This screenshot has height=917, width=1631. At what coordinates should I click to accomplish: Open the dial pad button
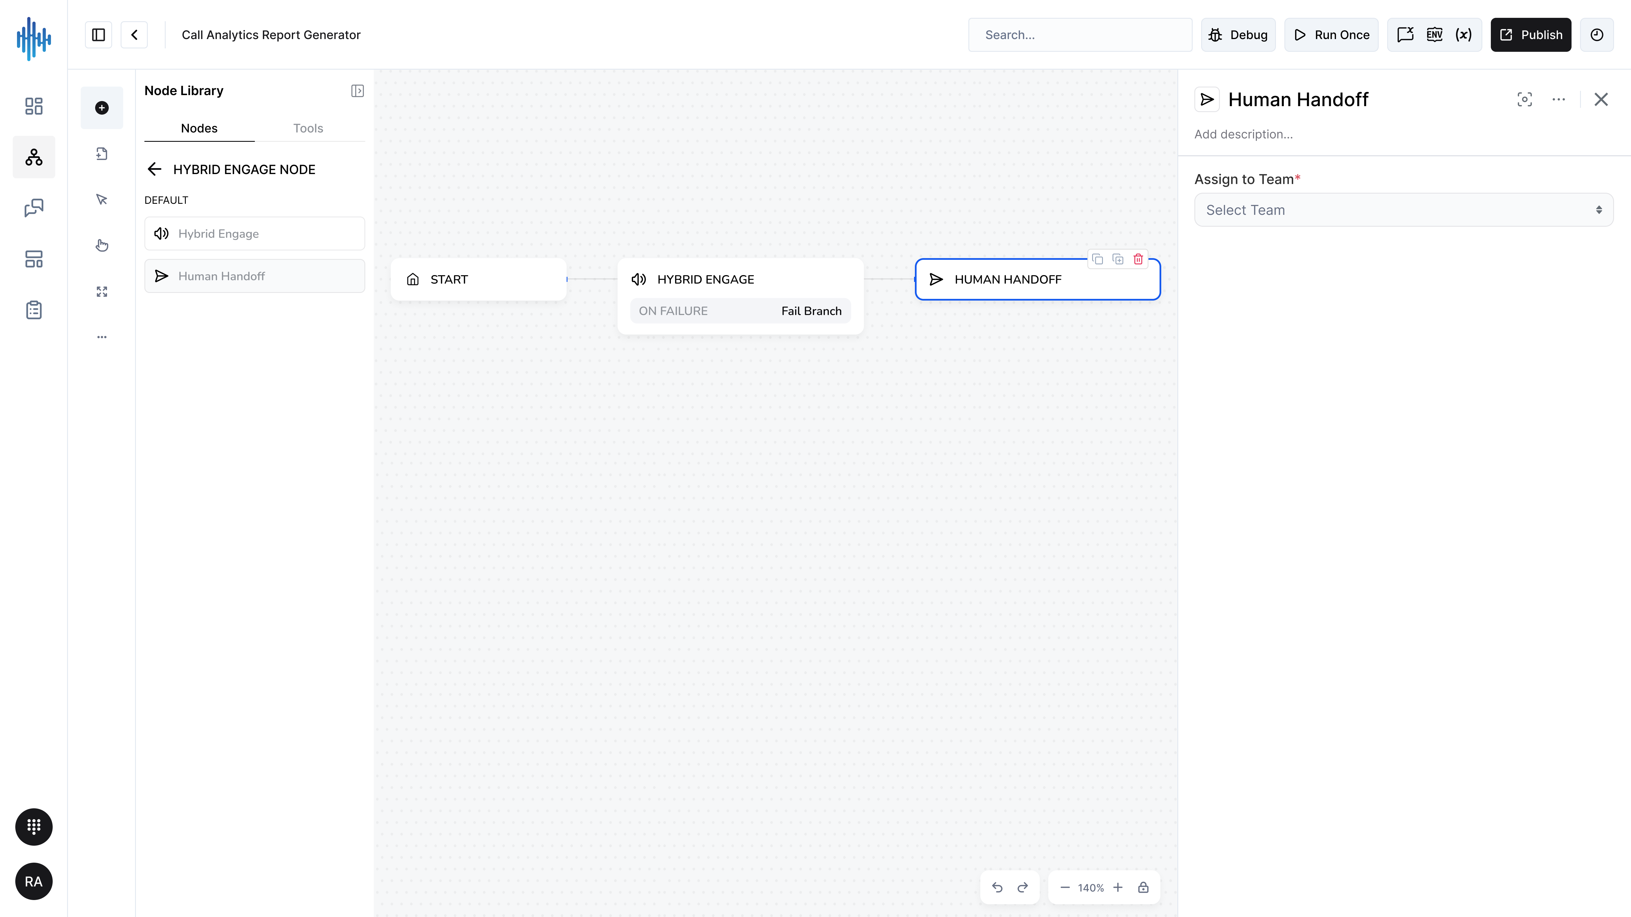point(34,826)
